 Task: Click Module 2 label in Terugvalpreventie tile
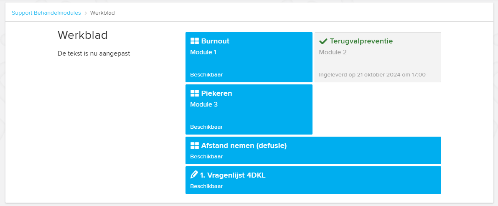click(x=333, y=52)
